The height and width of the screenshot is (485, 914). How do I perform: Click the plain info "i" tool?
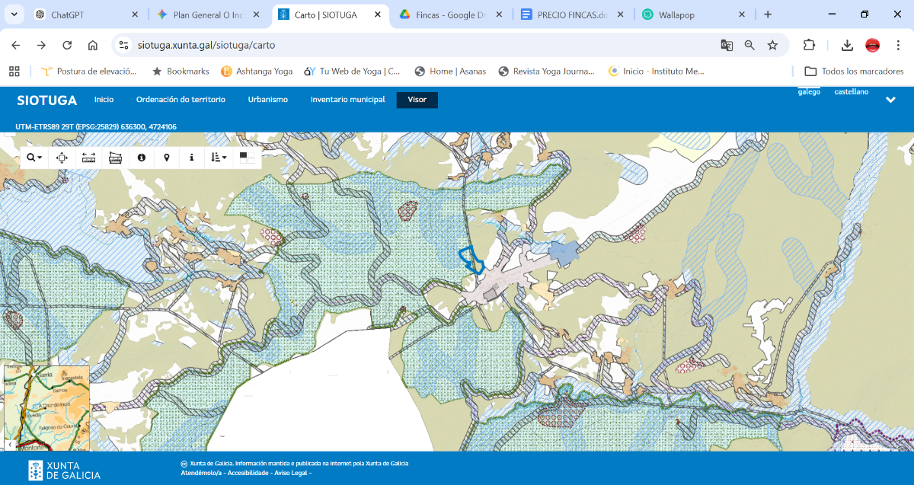coord(192,158)
